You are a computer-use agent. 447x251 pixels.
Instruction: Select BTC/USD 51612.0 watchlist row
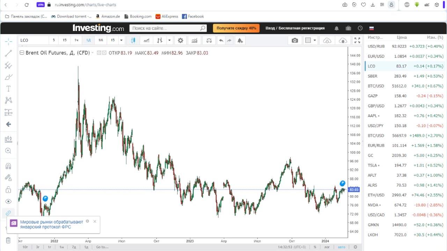click(x=405, y=86)
